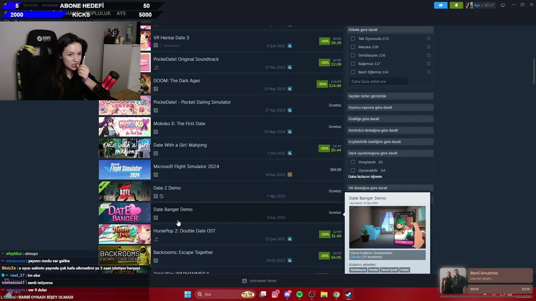
Task: Click the Simülasyon tag in Date Banger popup
Action: (x=358, y=270)
